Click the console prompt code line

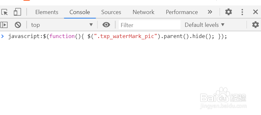click(x=117, y=36)
